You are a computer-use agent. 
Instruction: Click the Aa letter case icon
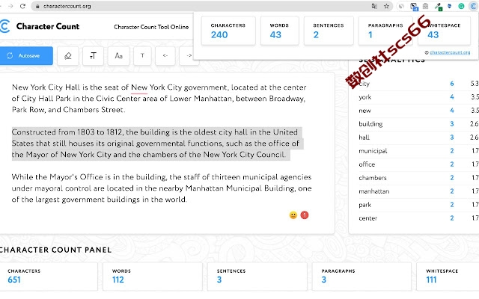coord(118,56)
